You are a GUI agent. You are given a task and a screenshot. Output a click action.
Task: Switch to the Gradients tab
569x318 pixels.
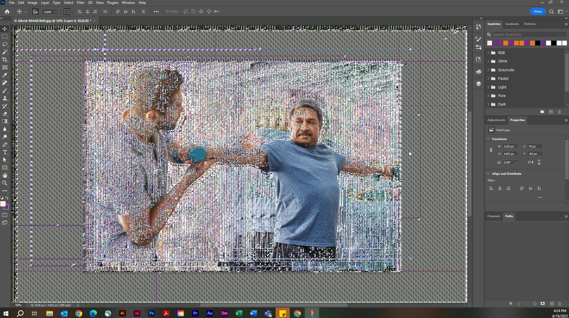512,24
